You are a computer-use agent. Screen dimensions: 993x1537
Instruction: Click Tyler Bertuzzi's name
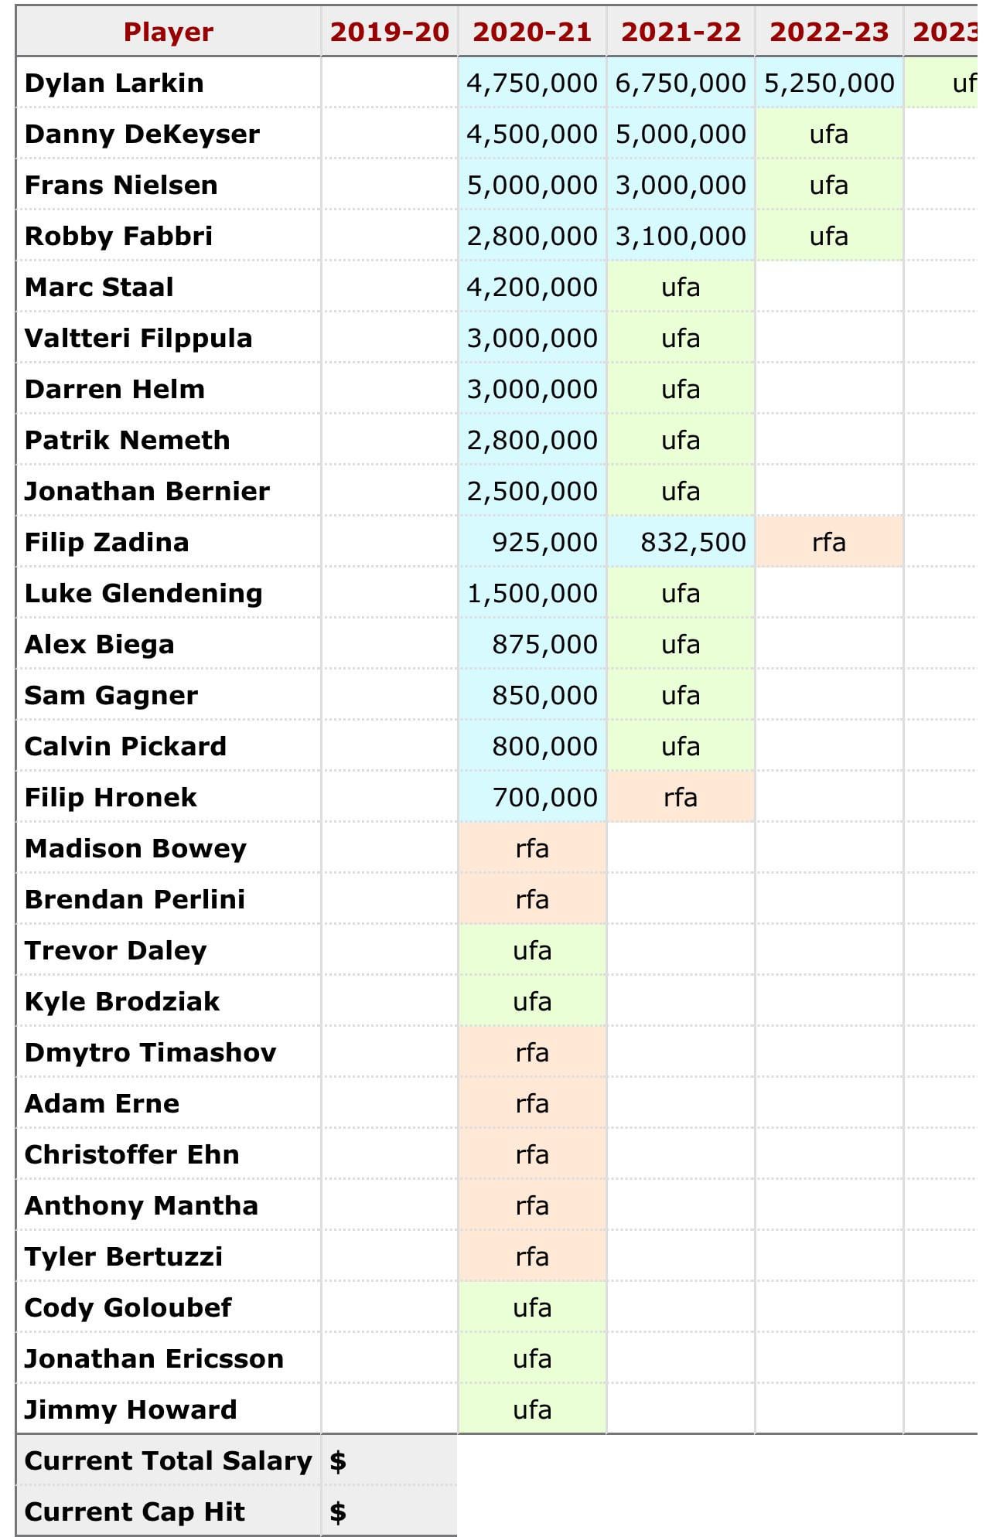point(124,1256)
